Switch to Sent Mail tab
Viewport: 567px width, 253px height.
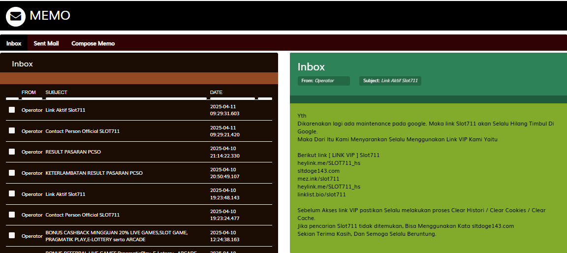pos(46,43)
